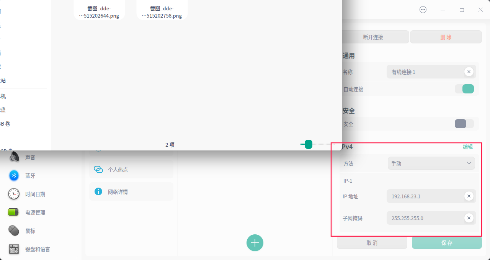
Task: Open the Time and Date clock icon
Action: 14,194
